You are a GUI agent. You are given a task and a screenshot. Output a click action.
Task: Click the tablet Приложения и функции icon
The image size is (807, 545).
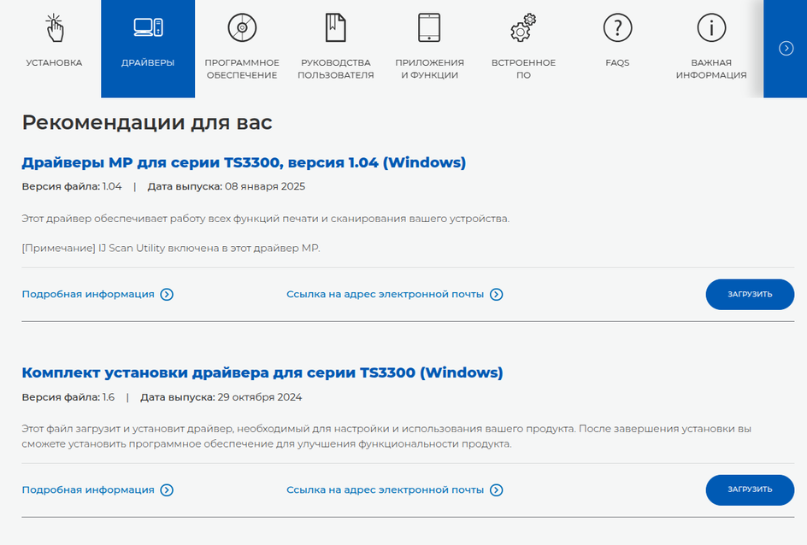(429, 28)
